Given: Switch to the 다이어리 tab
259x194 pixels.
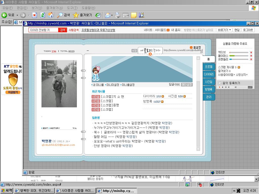Looking at the screenshot, I should click(x=209, y=74).
